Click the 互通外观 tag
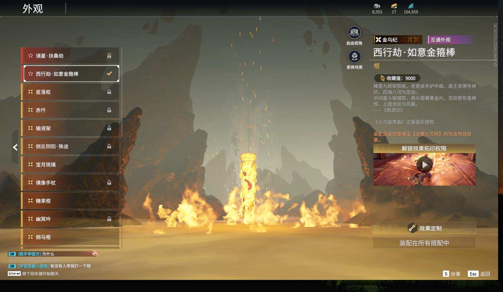The height and width of the screenshot is (292, 503). [x=451, y=39]
